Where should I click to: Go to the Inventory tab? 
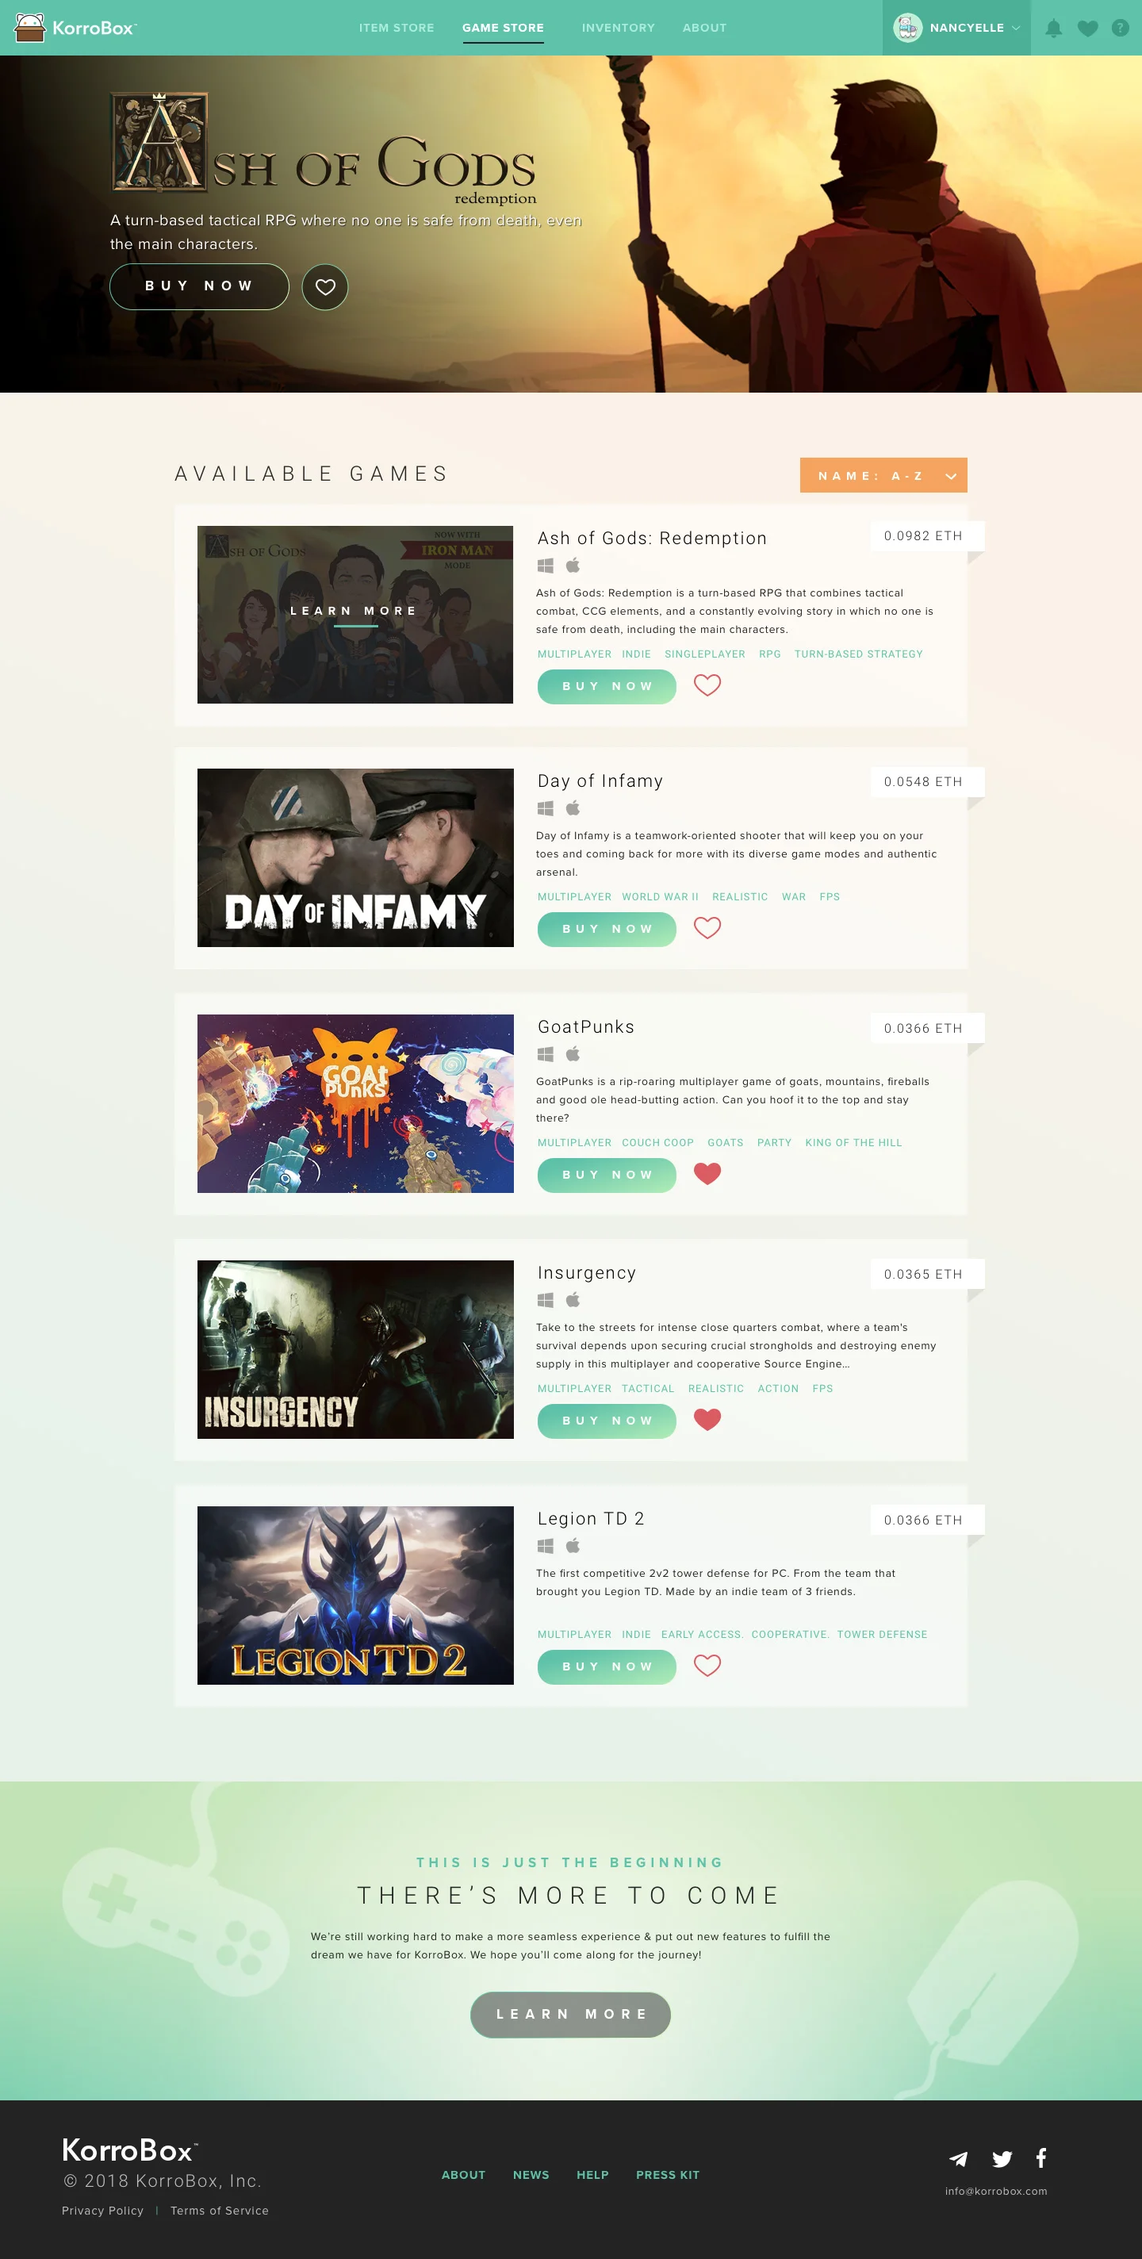click(619, 28)
